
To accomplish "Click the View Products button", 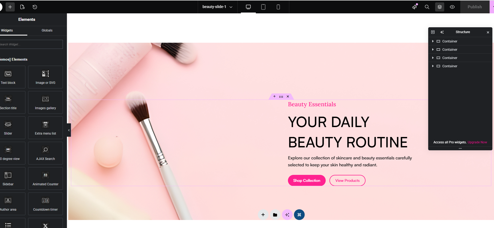I will (x=347, y=180).
